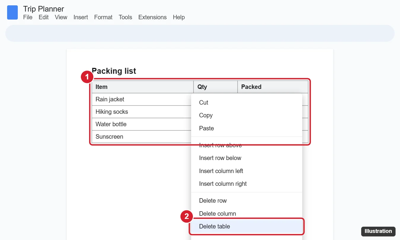Open the Edit menu

44,17
